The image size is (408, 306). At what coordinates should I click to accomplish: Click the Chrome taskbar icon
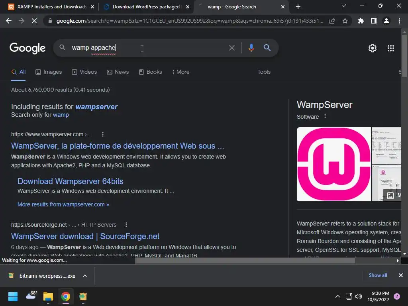(66, 296)
